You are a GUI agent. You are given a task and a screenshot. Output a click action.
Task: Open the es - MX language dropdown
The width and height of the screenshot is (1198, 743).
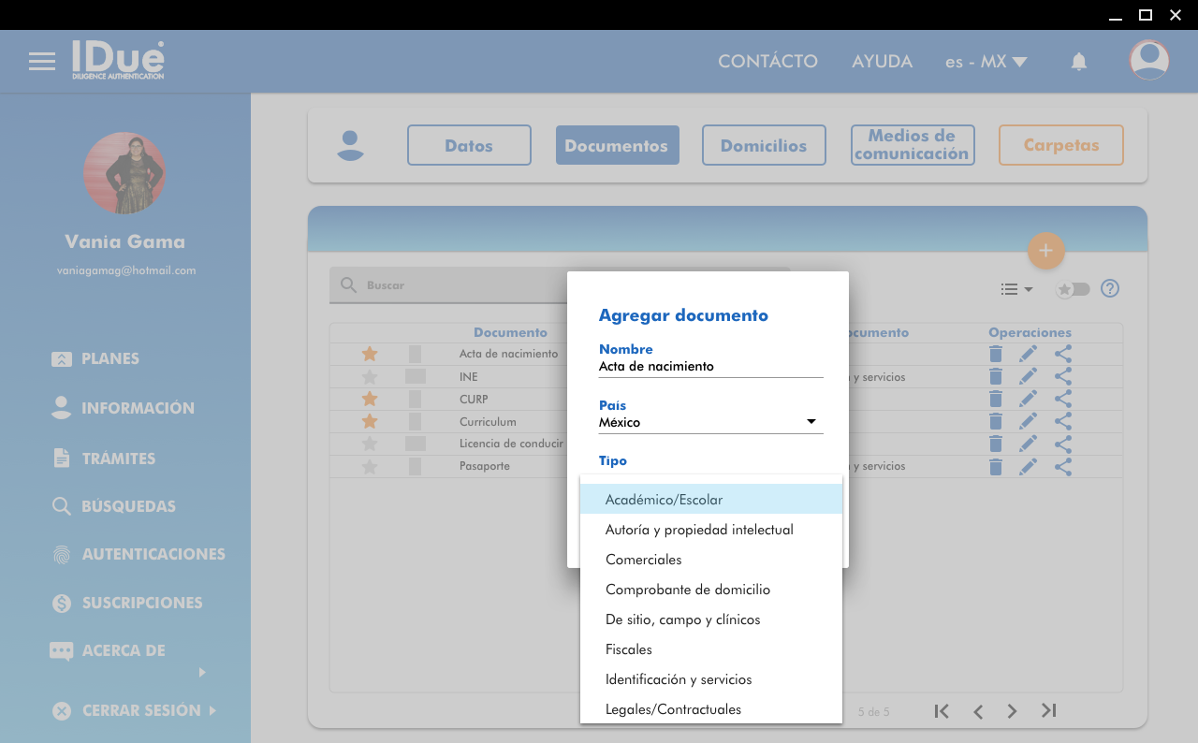(x=986, y=62)
